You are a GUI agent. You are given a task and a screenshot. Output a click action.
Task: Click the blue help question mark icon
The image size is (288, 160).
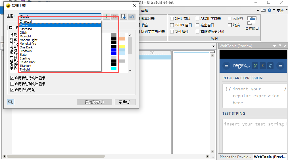coord(270,10)
